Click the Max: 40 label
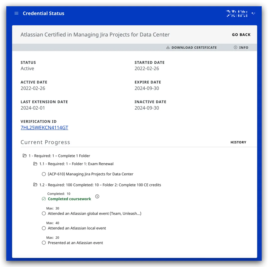 point(53,223)
